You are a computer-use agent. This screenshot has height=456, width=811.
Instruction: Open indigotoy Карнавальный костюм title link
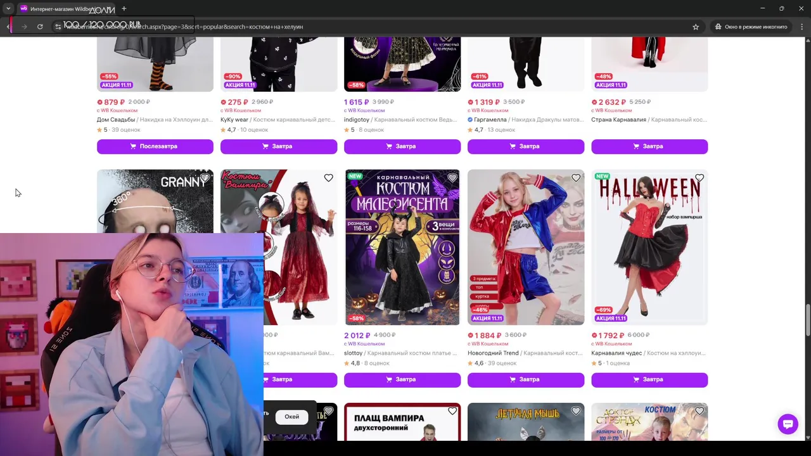[402, 120]
